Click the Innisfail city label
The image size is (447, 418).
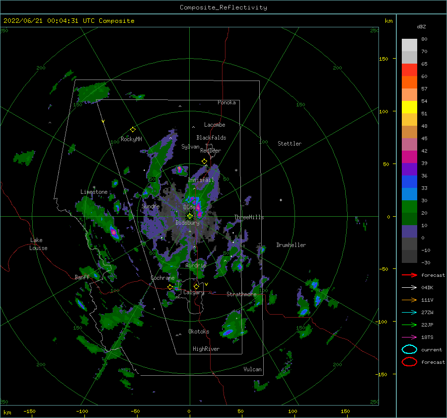201,180
